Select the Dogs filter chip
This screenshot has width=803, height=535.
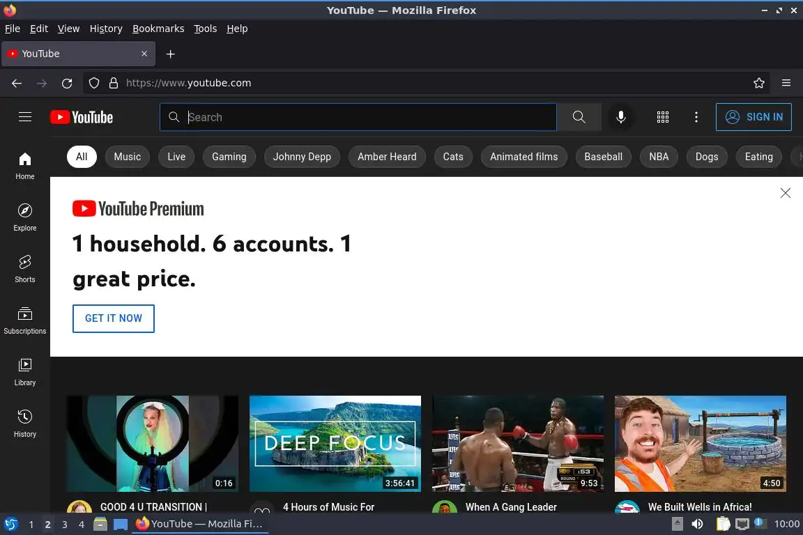pos(706,157)
